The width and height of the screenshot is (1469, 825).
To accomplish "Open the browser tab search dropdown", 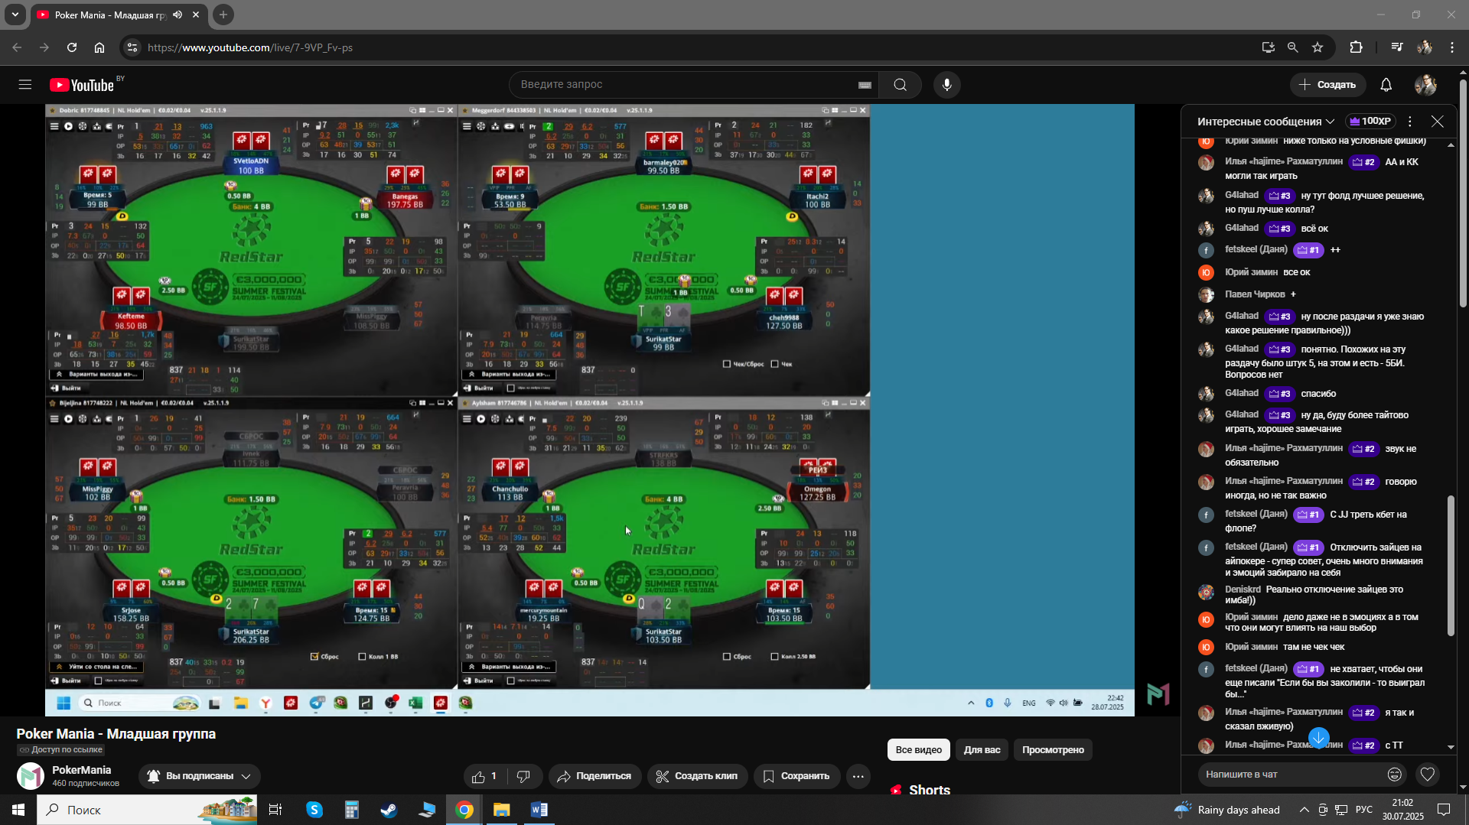I will (x=15, y=15).
